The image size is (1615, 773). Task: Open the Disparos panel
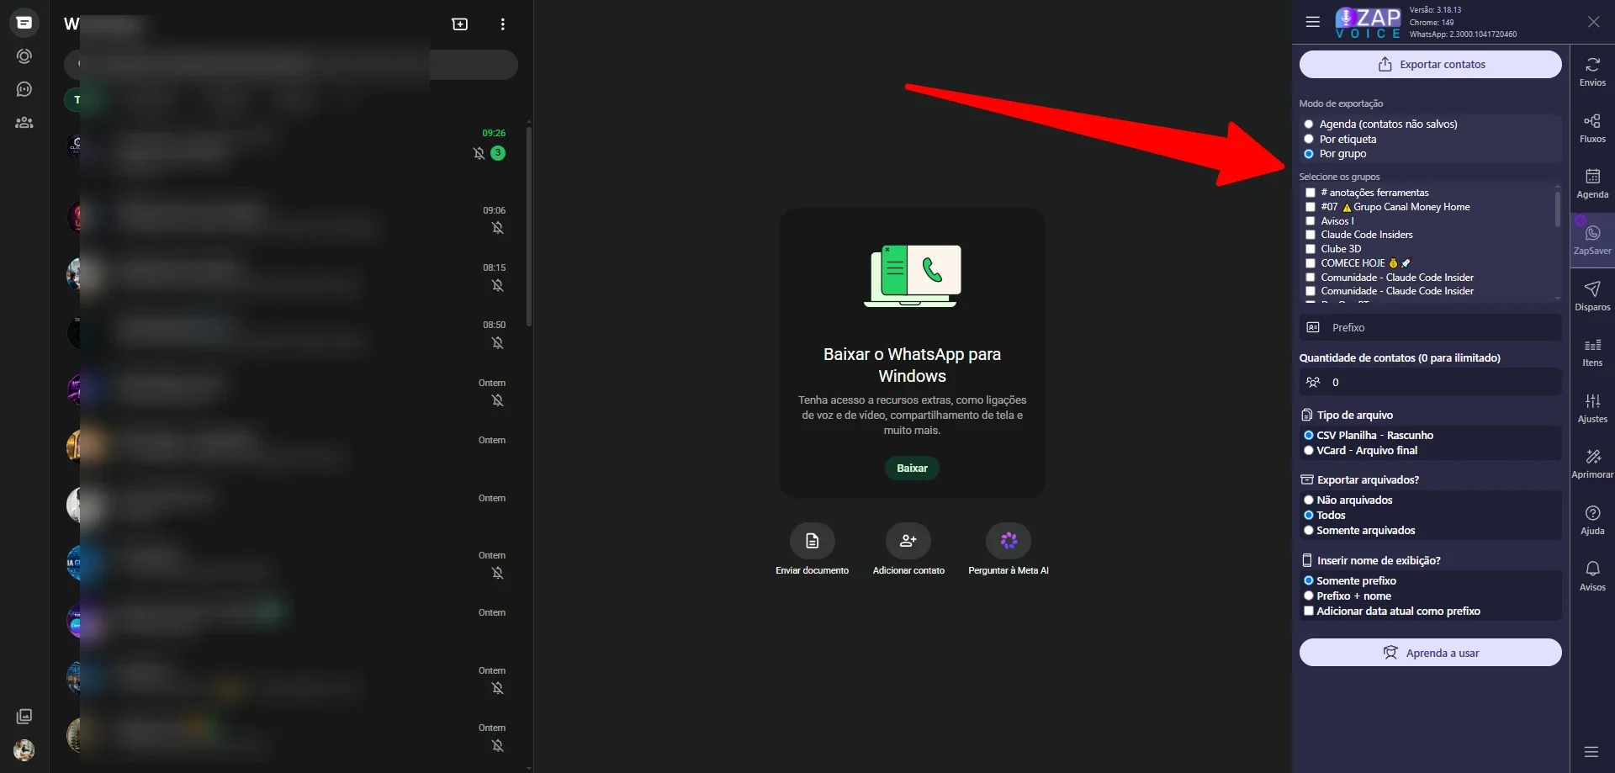[1592, 296]
